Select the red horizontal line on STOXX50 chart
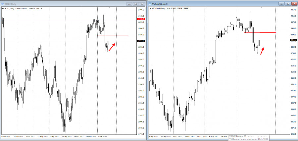298x141 pixels. coord(260,32)
